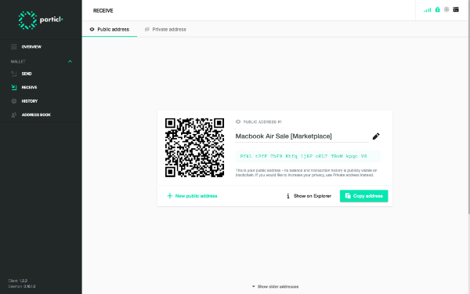Click the Send arrow icon
The image size is (470, 294).
[x=14, y=74]
